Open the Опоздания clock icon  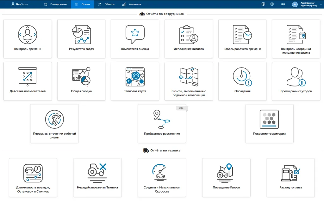tap(242, 76)
